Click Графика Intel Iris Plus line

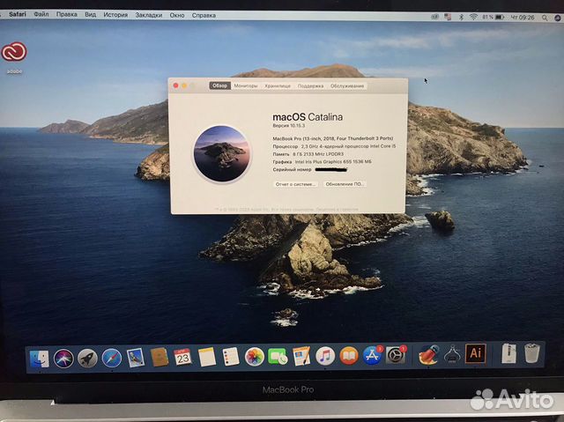coord(322,162)
